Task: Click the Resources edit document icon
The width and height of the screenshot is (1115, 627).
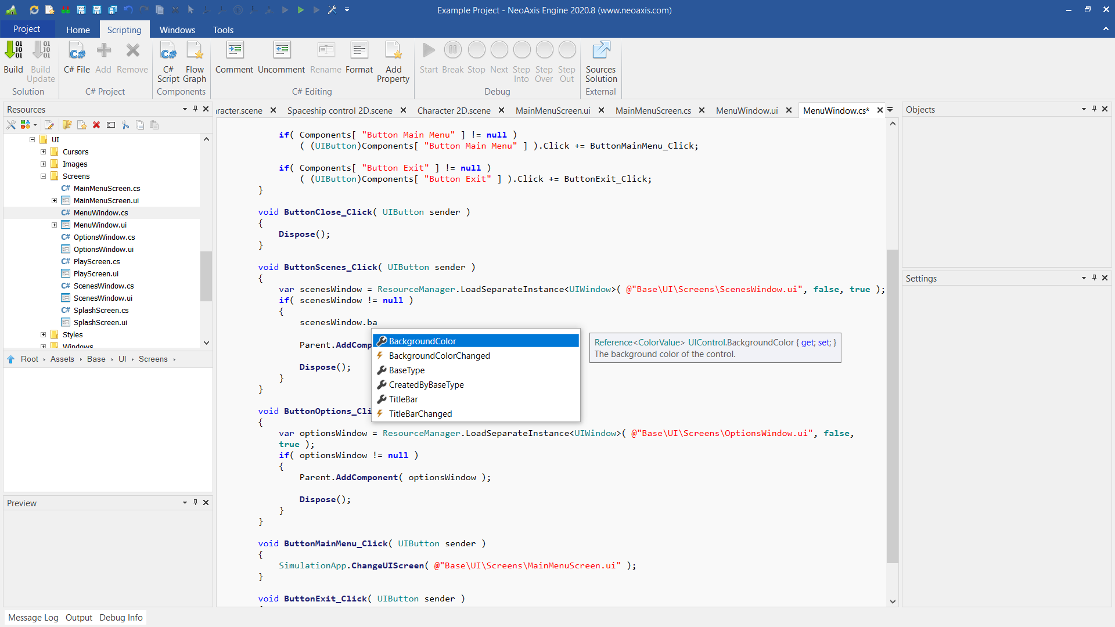Action: (50, 125)
